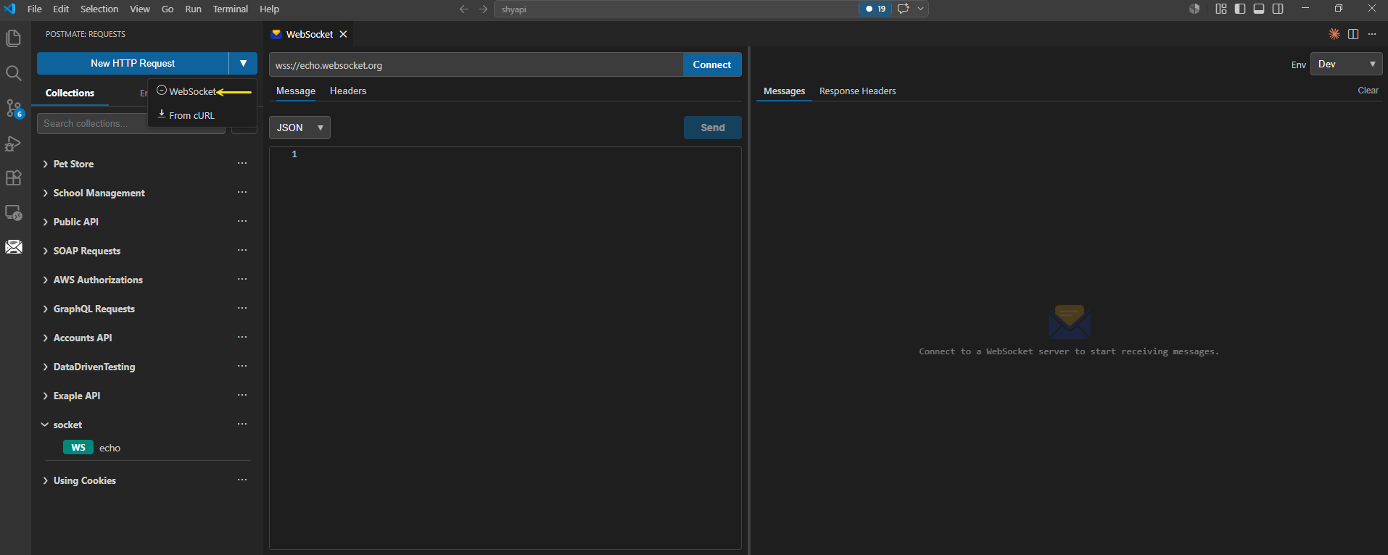1388x555 pixels.
Task: Open the Dev environment dropdown
Action: tap(1347, 64)
